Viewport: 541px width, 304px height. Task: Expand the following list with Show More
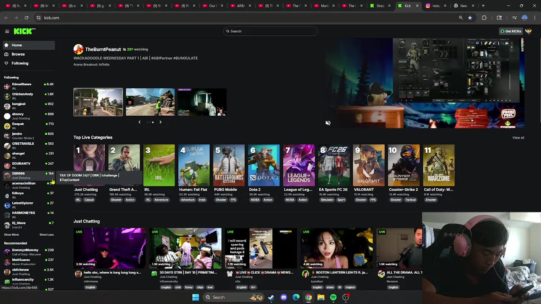tap(11, 235)
